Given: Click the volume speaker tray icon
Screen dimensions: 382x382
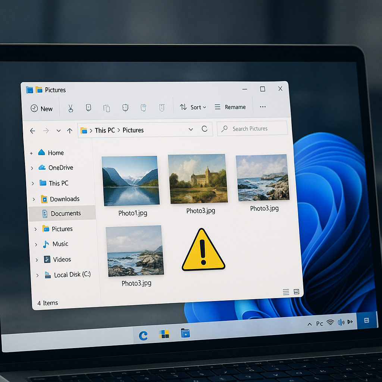Looking at the screenshot, I should pyautogui.click(x=341, y=323).
